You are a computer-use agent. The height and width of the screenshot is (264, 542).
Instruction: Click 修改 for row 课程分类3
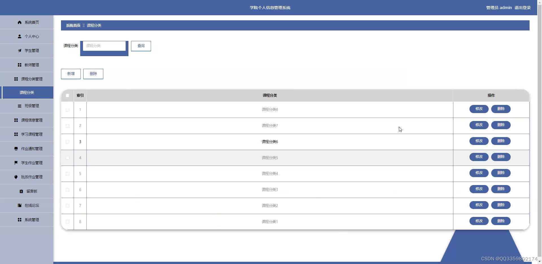[x=479, y=189]
